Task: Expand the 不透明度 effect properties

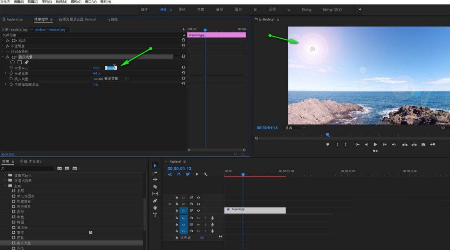Action: coord(2,46)
